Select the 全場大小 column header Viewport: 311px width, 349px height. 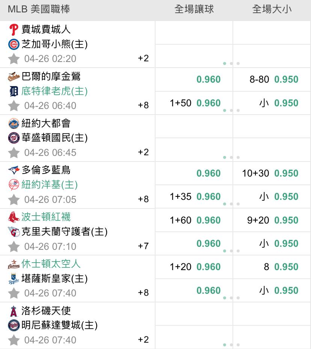pos(272,9)
